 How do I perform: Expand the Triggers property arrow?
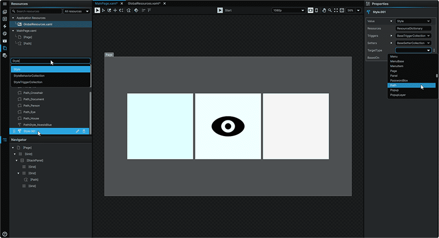(391, 36)
